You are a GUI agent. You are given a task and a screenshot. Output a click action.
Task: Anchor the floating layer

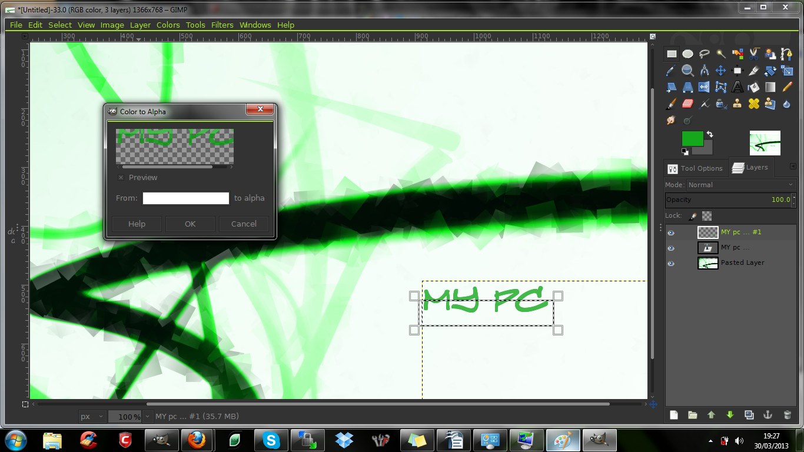[768, 415]
